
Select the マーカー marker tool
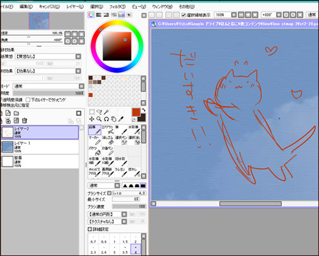click(x=94, y=140)
